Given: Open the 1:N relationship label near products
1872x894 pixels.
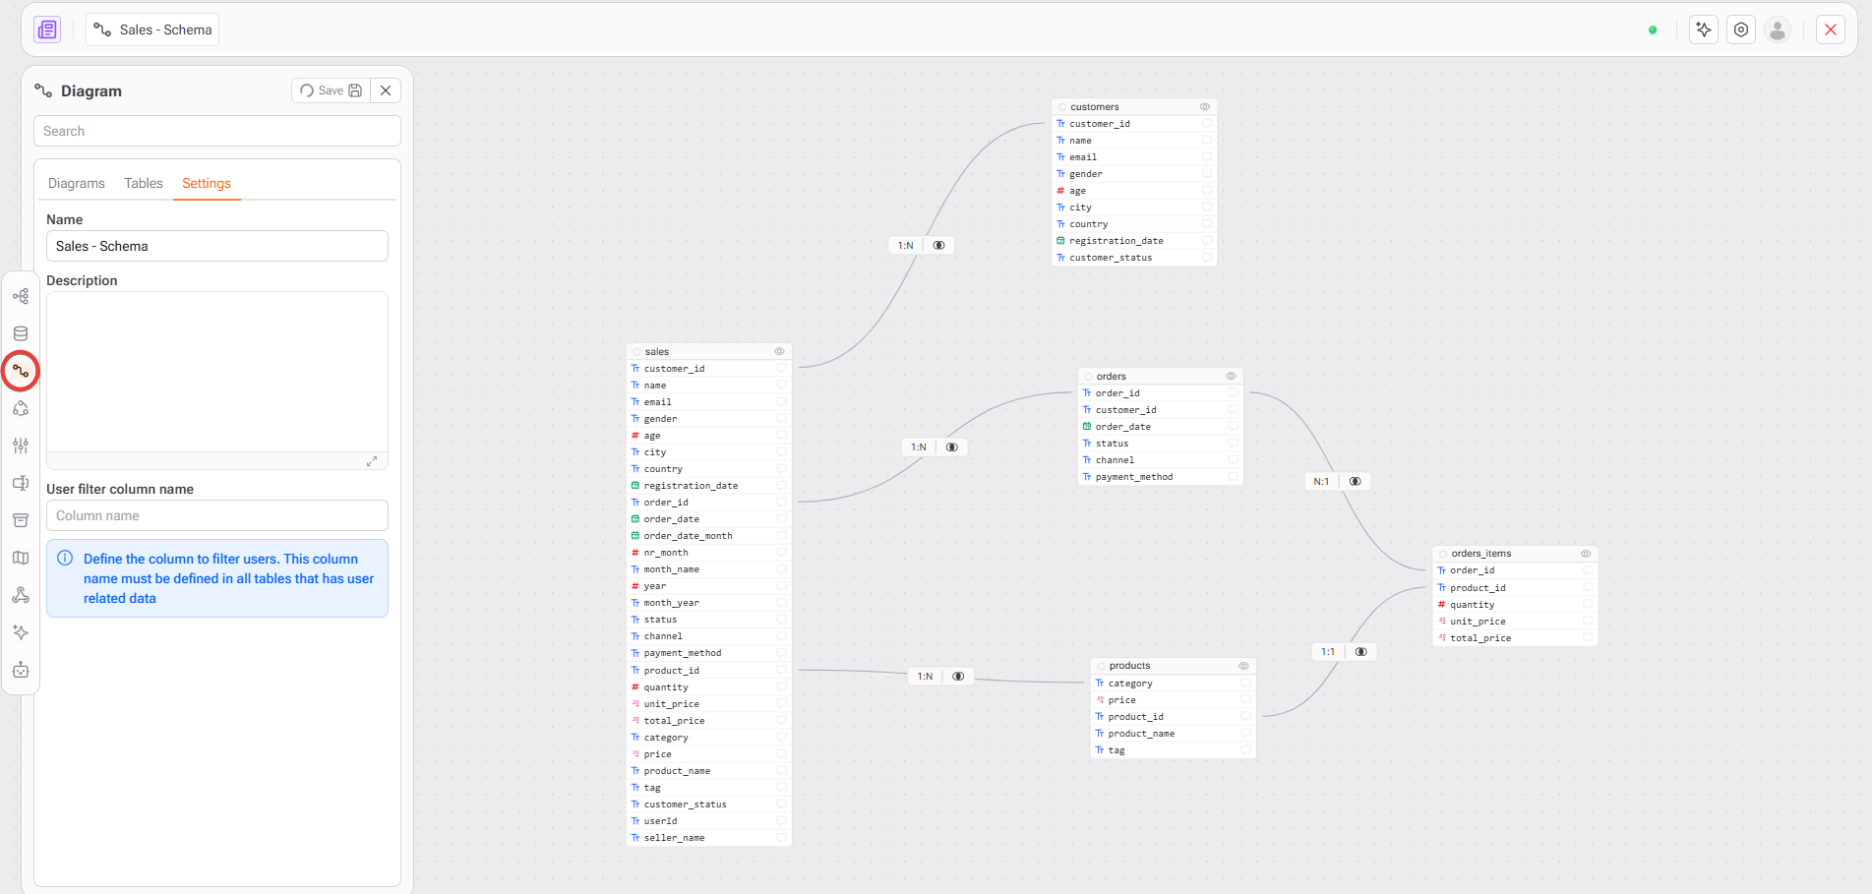Looking at the screenshot, I should (925, 676).
